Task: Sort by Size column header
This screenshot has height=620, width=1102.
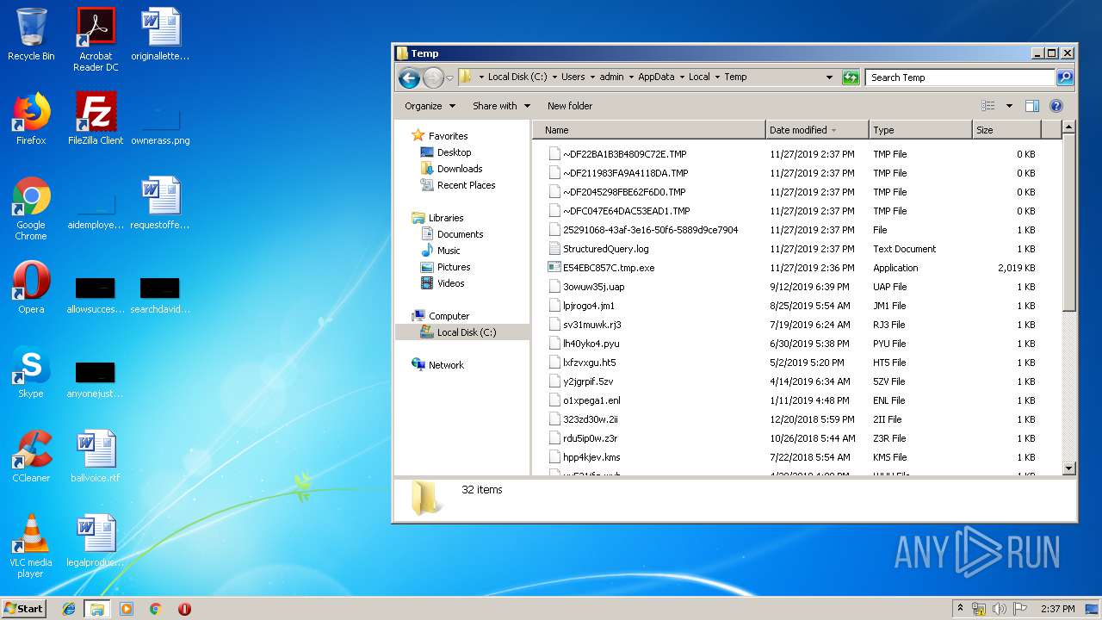Action: coord(1006,130)
